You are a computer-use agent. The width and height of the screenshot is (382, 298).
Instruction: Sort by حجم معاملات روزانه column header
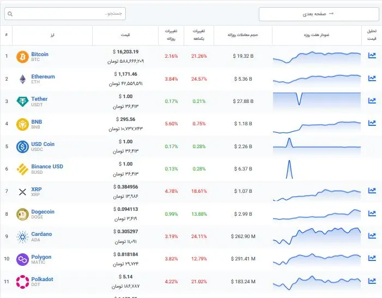[x=242, y=35]
